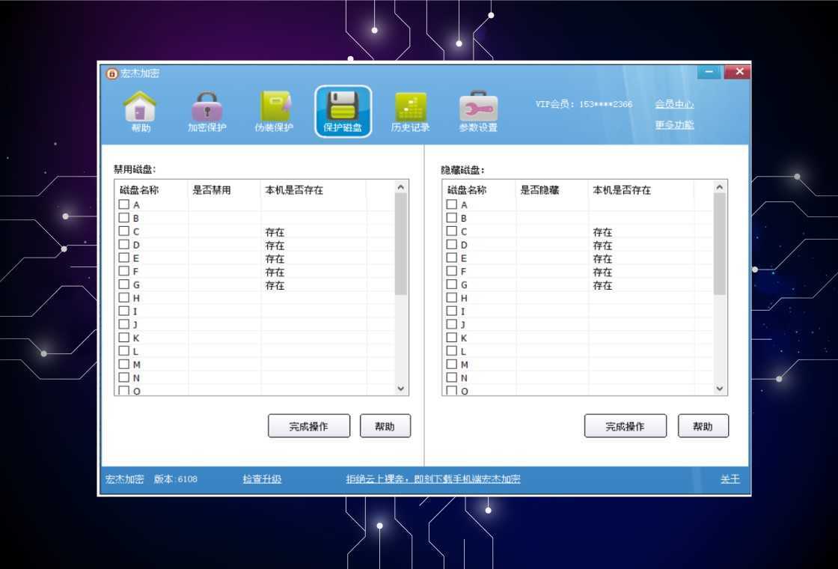Check drive D under 禁用磁盘
838x569 pixels.
click(x=124, y=244)
